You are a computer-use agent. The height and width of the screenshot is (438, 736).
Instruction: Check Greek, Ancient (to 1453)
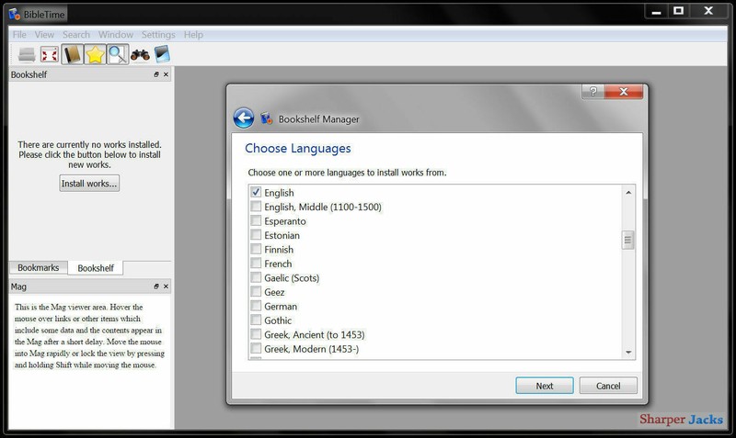click(256, 334)
